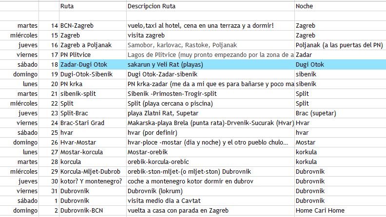
Task: Click the highlighted 'Zadar-Dugi Otok' route cell
Action: [x=93, y=65]
